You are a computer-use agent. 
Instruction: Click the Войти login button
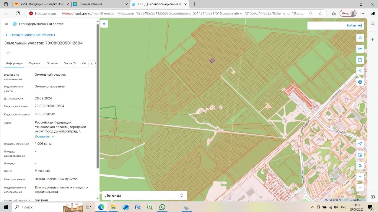[x=354, y=26]
